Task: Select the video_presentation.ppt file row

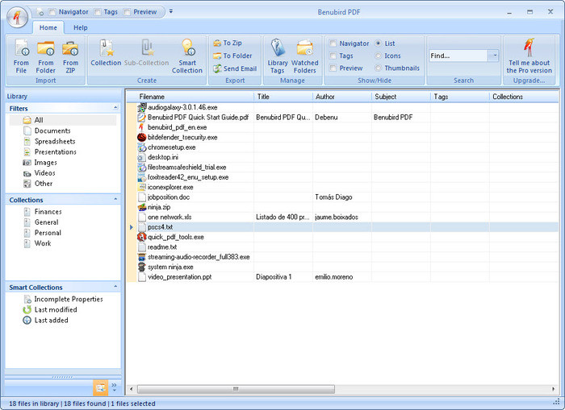Action: 342,277
